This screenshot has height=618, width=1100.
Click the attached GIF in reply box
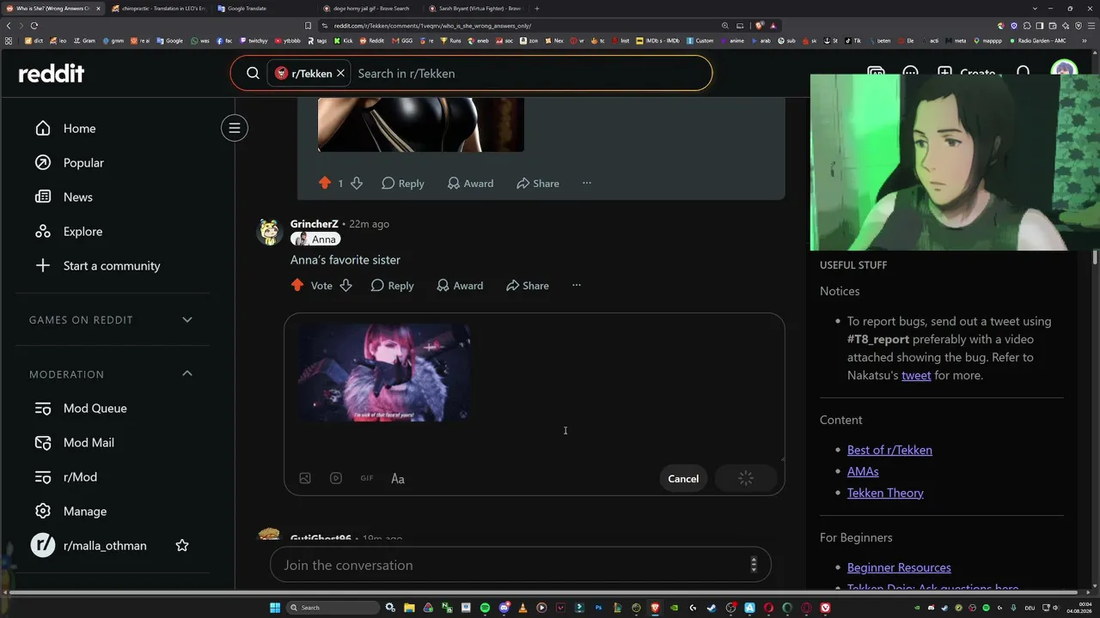384,373
